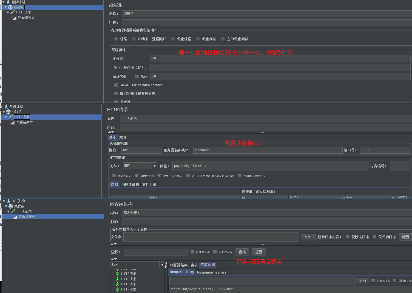Switch to the 高级 tab
Viewport: 412px width, 293px height.
123,138
